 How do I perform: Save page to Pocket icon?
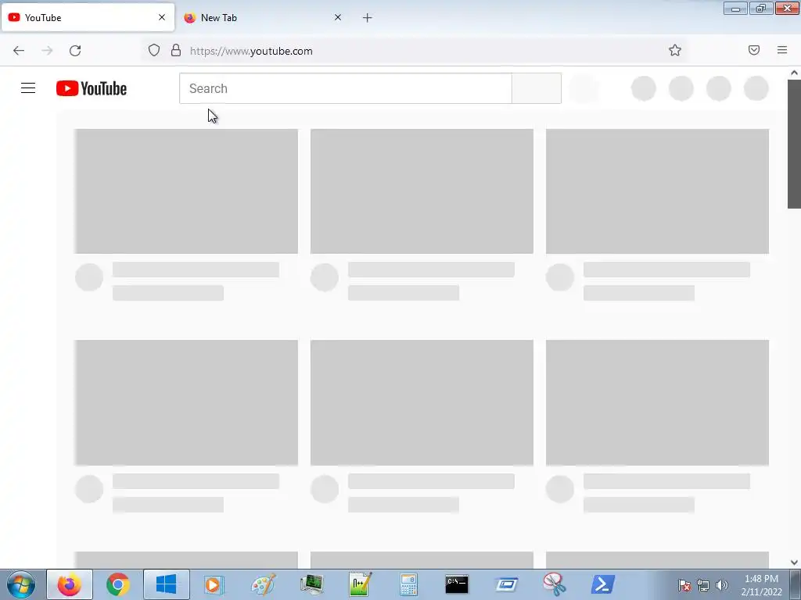pyautogui.click(x=754, y=50)
